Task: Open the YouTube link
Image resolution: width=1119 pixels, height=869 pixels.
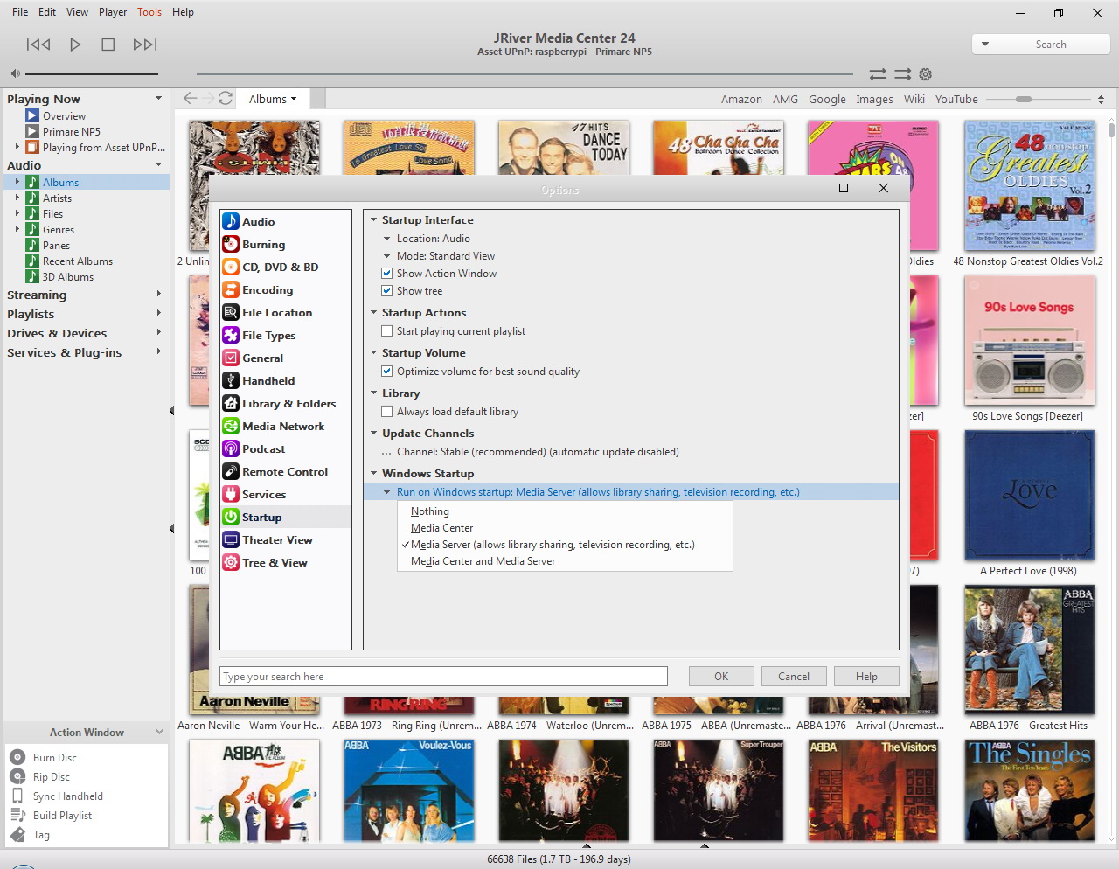Action: [956, 99]
